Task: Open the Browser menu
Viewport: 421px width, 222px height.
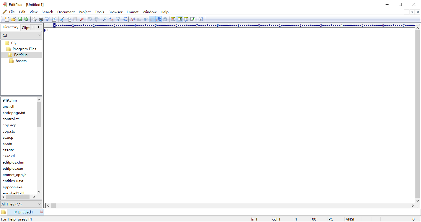Action: [115, 12]
